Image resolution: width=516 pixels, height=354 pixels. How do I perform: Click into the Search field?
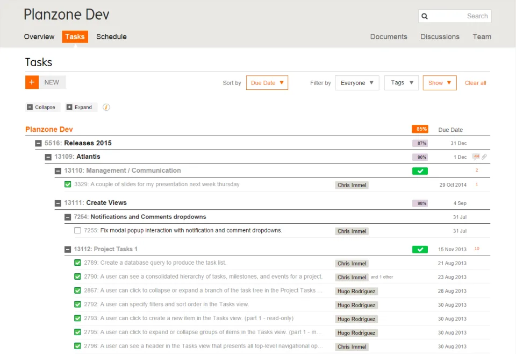coord(455,16)
